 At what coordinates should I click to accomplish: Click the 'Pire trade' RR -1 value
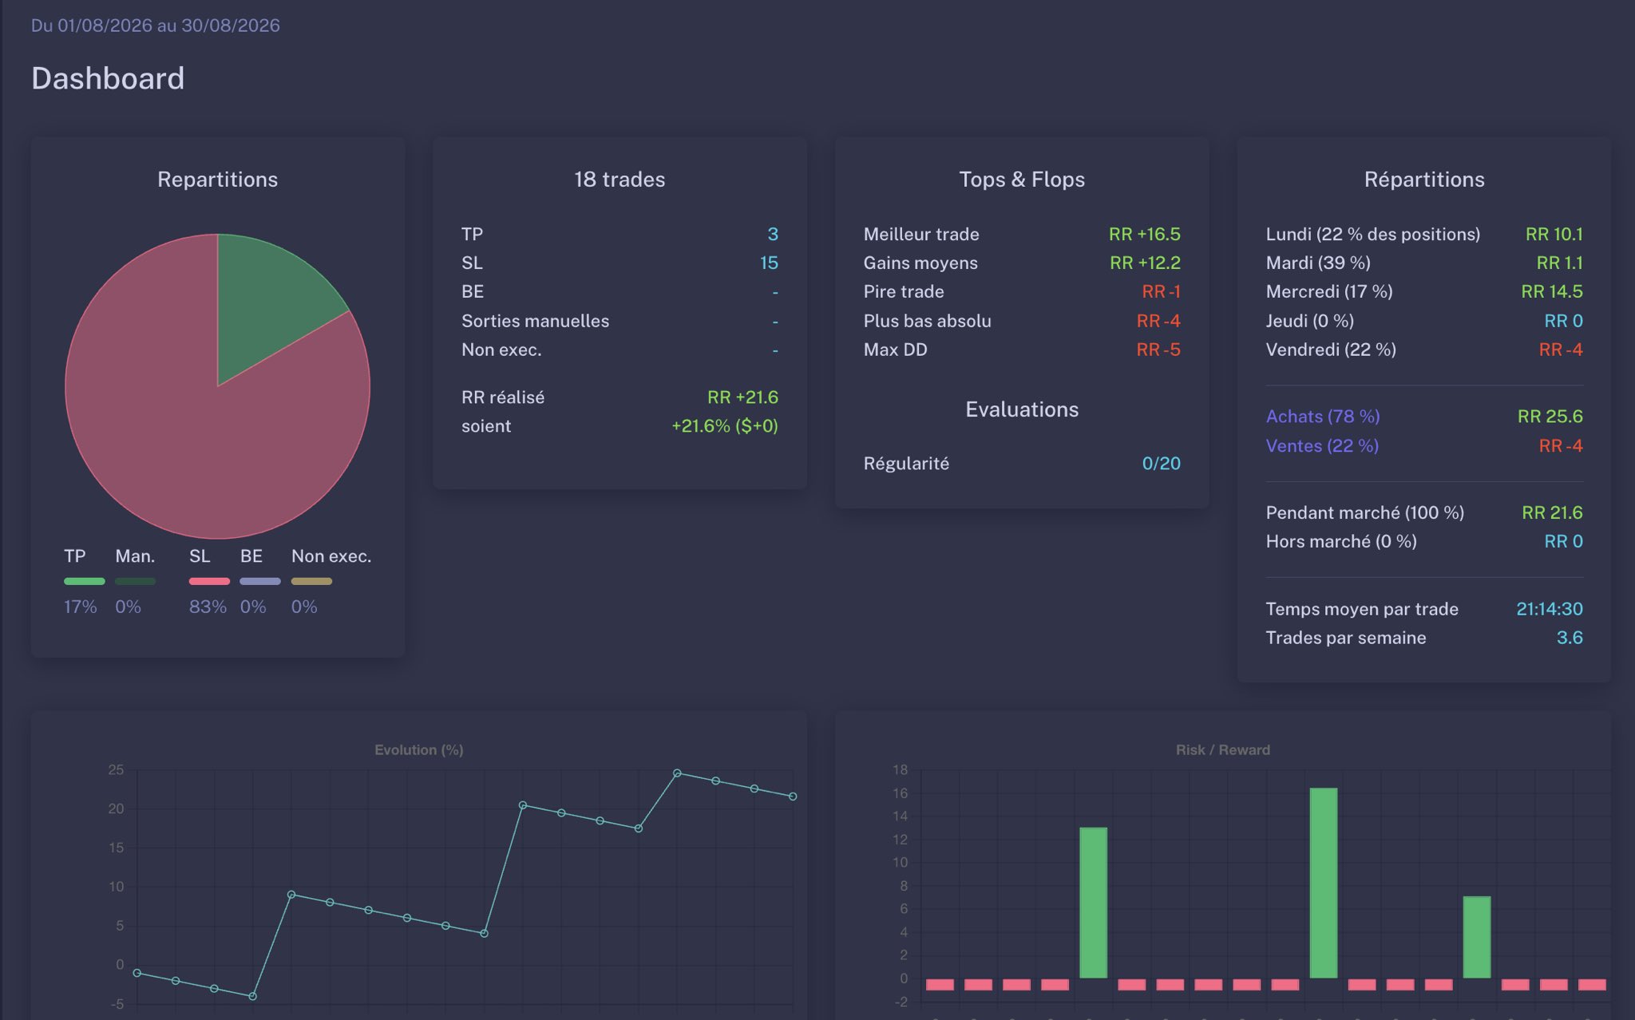pos(1161,291)
